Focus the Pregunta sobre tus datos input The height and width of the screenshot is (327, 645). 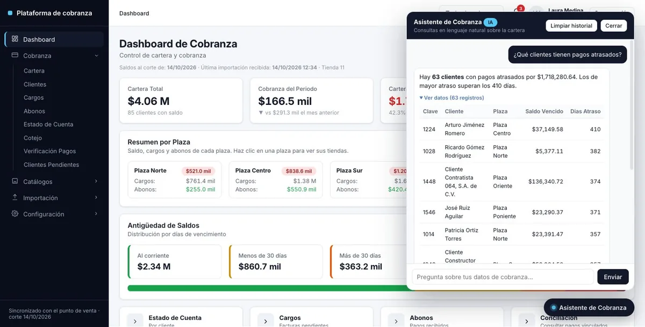(x=503, y=277)
